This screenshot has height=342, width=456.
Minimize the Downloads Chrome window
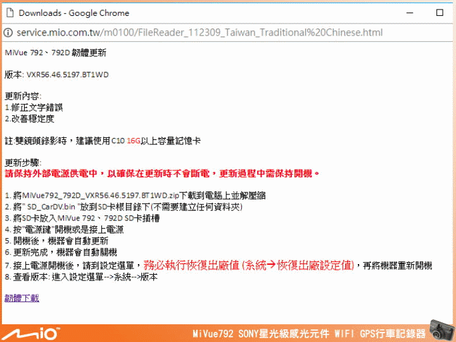[410, 13]
